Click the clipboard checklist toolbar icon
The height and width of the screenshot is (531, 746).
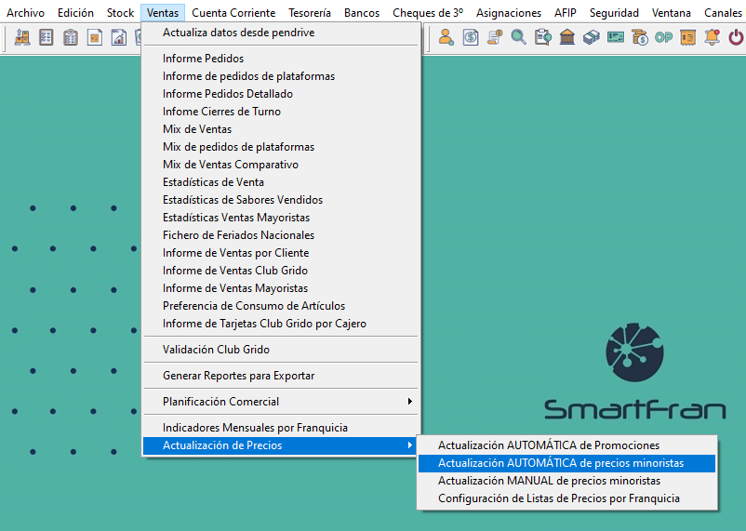click(x=71, y=37)
